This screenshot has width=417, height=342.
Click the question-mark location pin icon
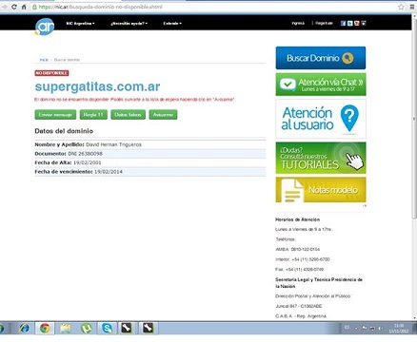[x=349, y=118]
